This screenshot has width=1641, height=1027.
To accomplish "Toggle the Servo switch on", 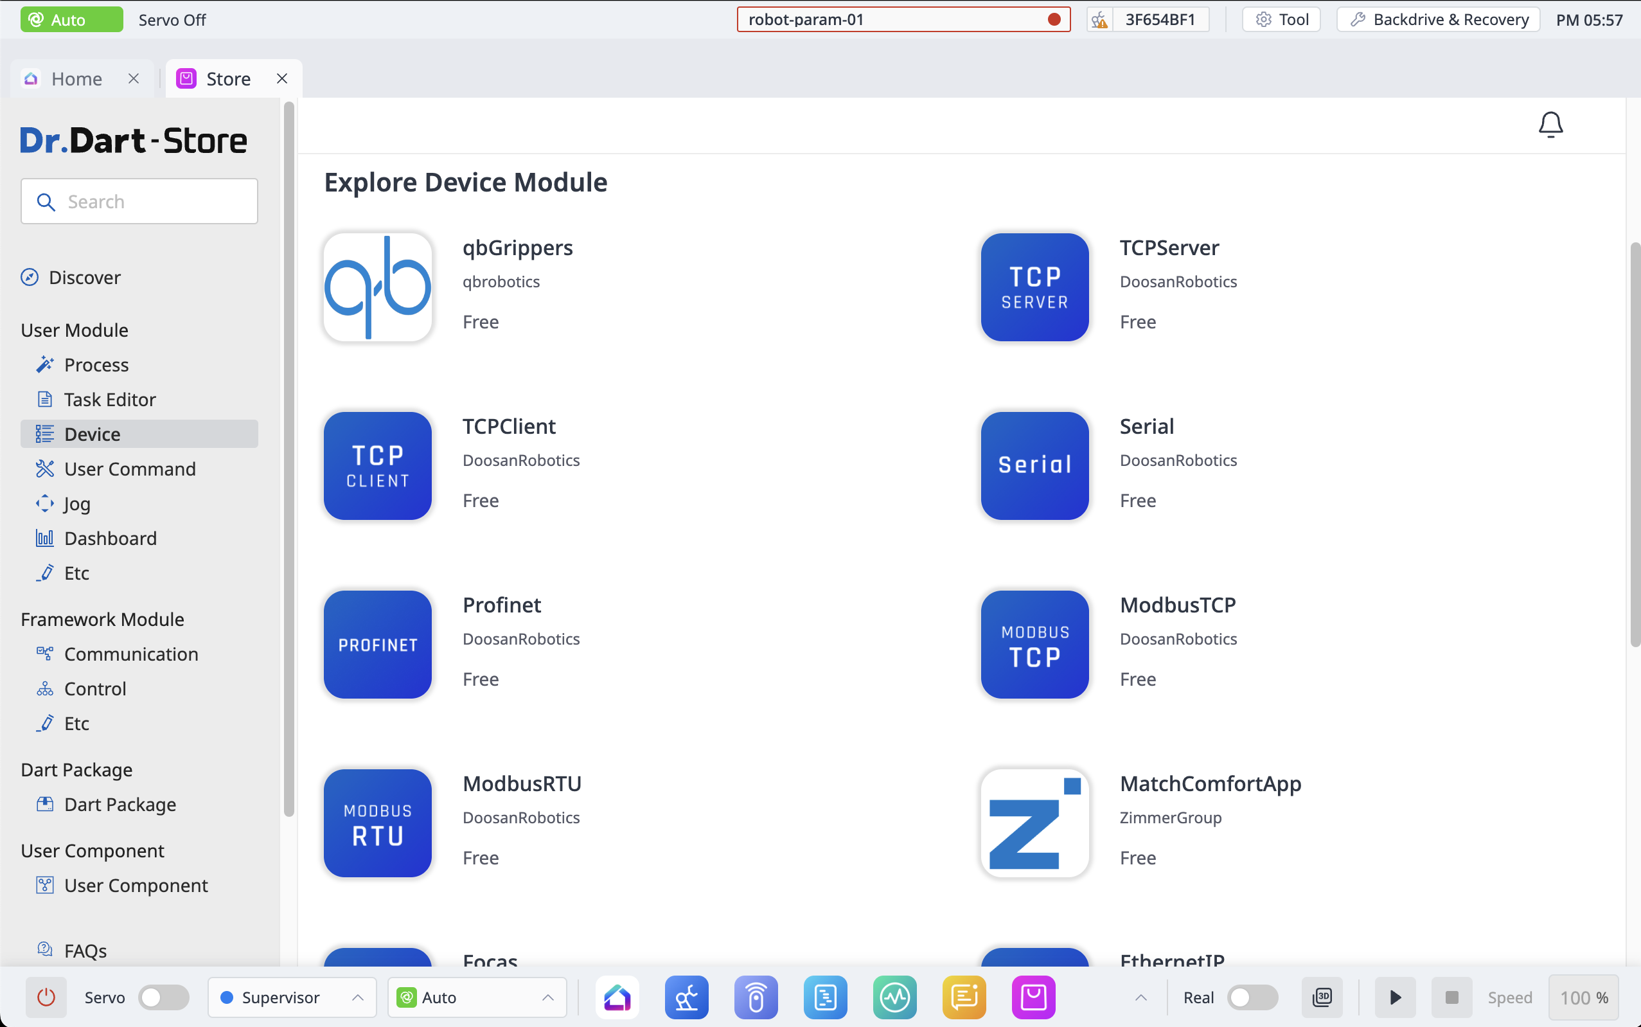I will (163, 997).
